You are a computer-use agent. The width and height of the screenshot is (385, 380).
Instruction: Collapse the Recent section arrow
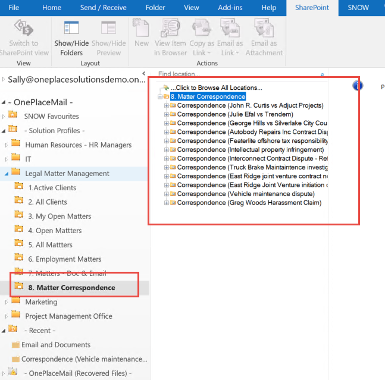coord(4,331)
